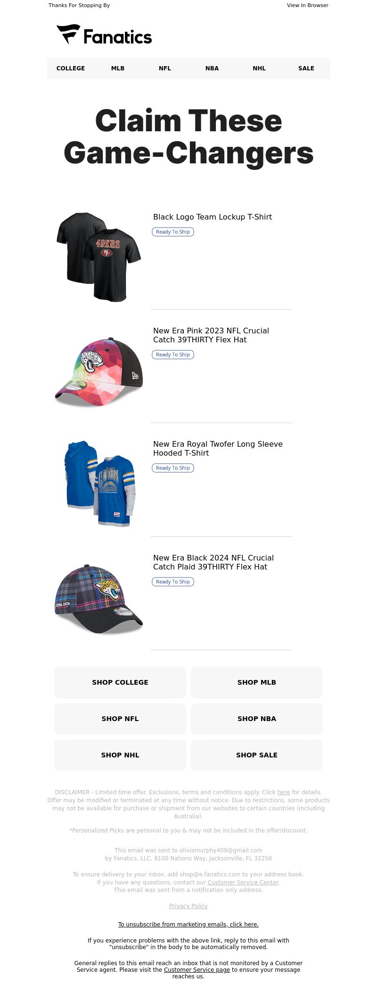Select the COLLEGE navigation item
The width and height of the screenshot is (377, 985).
pos(71,68)
